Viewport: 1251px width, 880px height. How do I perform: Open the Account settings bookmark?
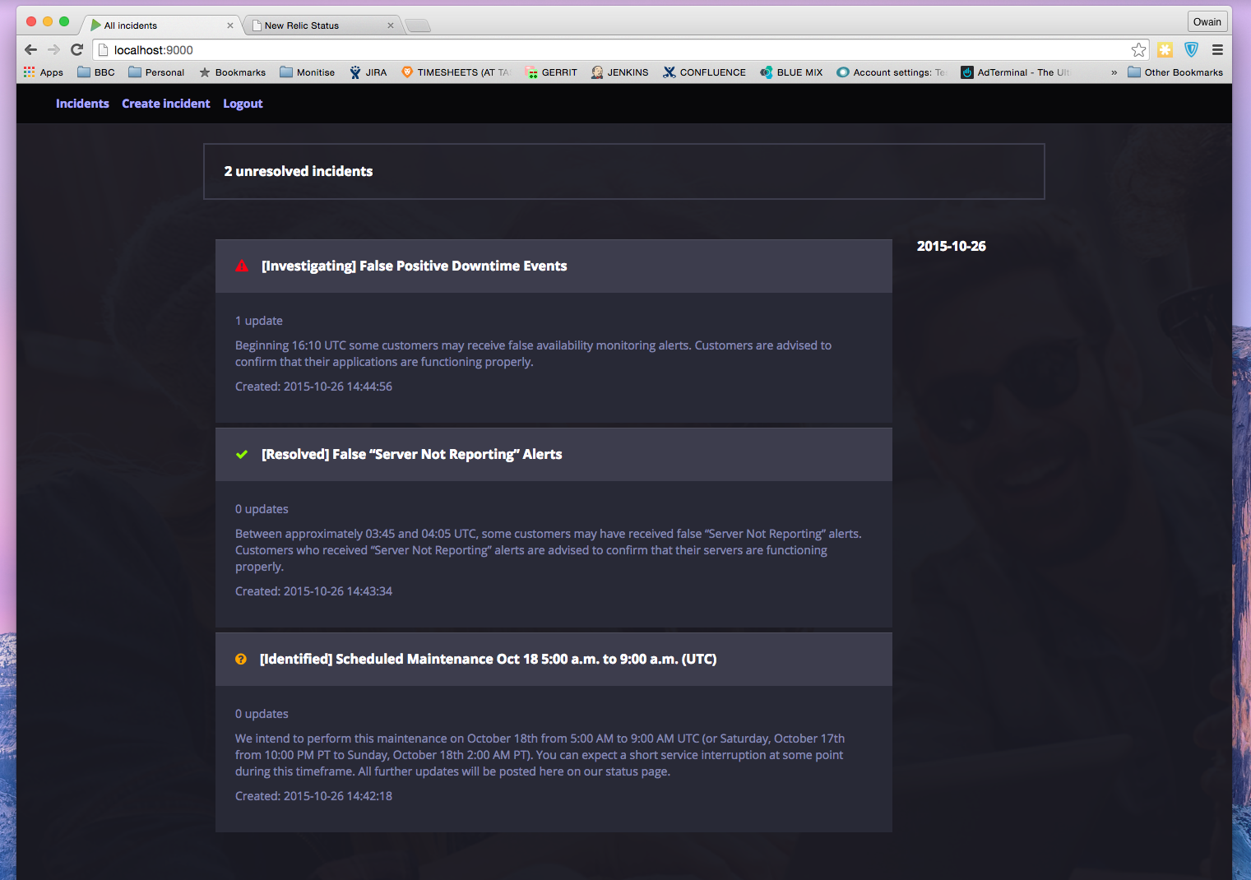point(891,72)
